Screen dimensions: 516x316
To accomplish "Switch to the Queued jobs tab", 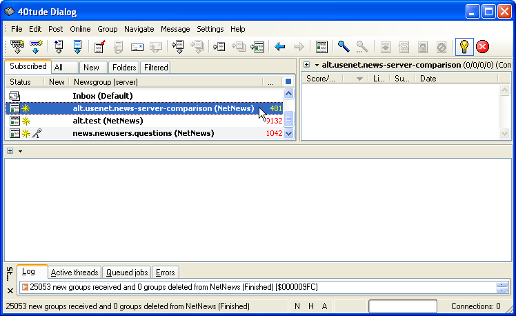I will 127,273.
